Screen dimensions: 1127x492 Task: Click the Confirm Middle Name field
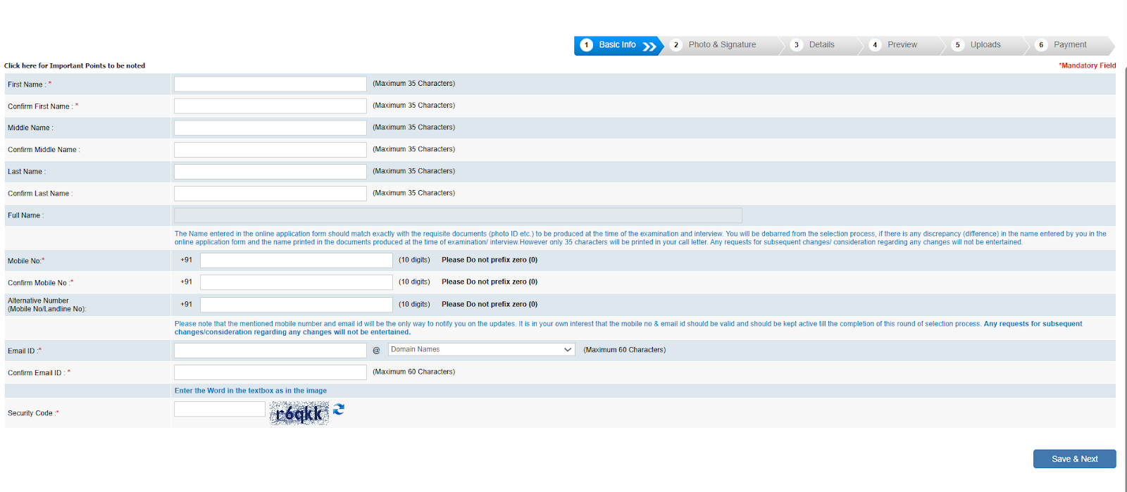270,150
